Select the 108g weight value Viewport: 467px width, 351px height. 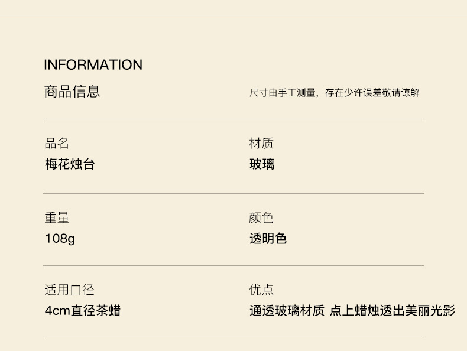[x=60, y=239]
